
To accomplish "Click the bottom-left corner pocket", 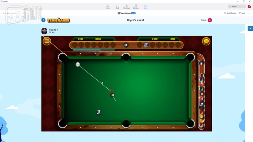I will pos(62,124).
